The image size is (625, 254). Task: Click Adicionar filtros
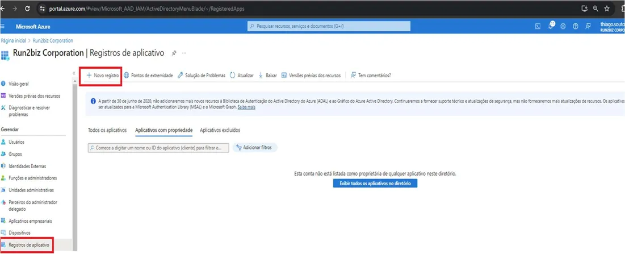coord(255,148)
